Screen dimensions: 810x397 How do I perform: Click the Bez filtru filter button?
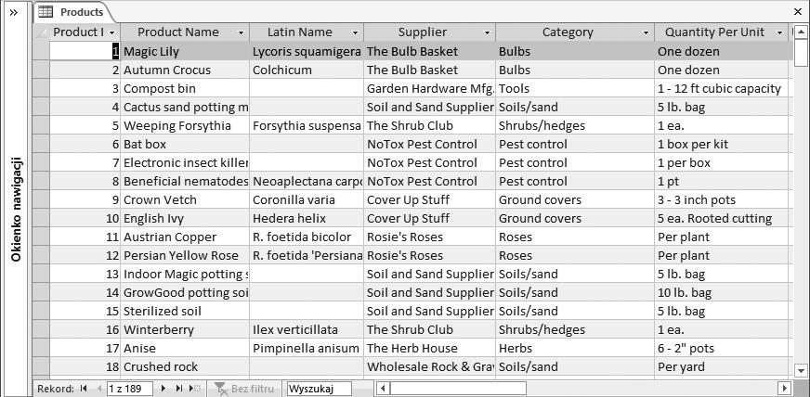click(245, 389)
